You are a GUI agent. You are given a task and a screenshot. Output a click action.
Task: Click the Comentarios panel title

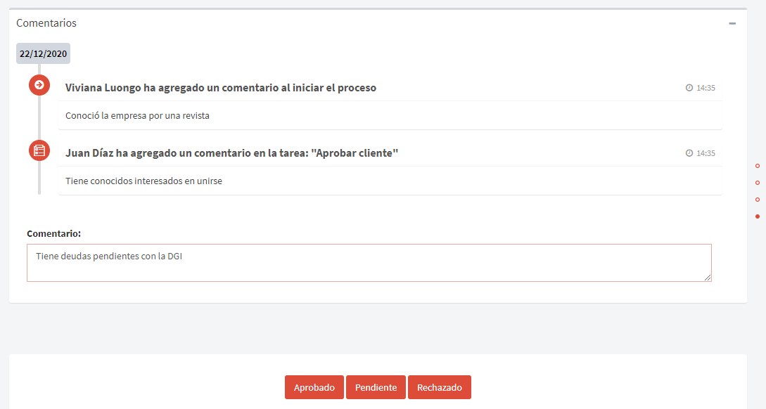pos(46,23)
